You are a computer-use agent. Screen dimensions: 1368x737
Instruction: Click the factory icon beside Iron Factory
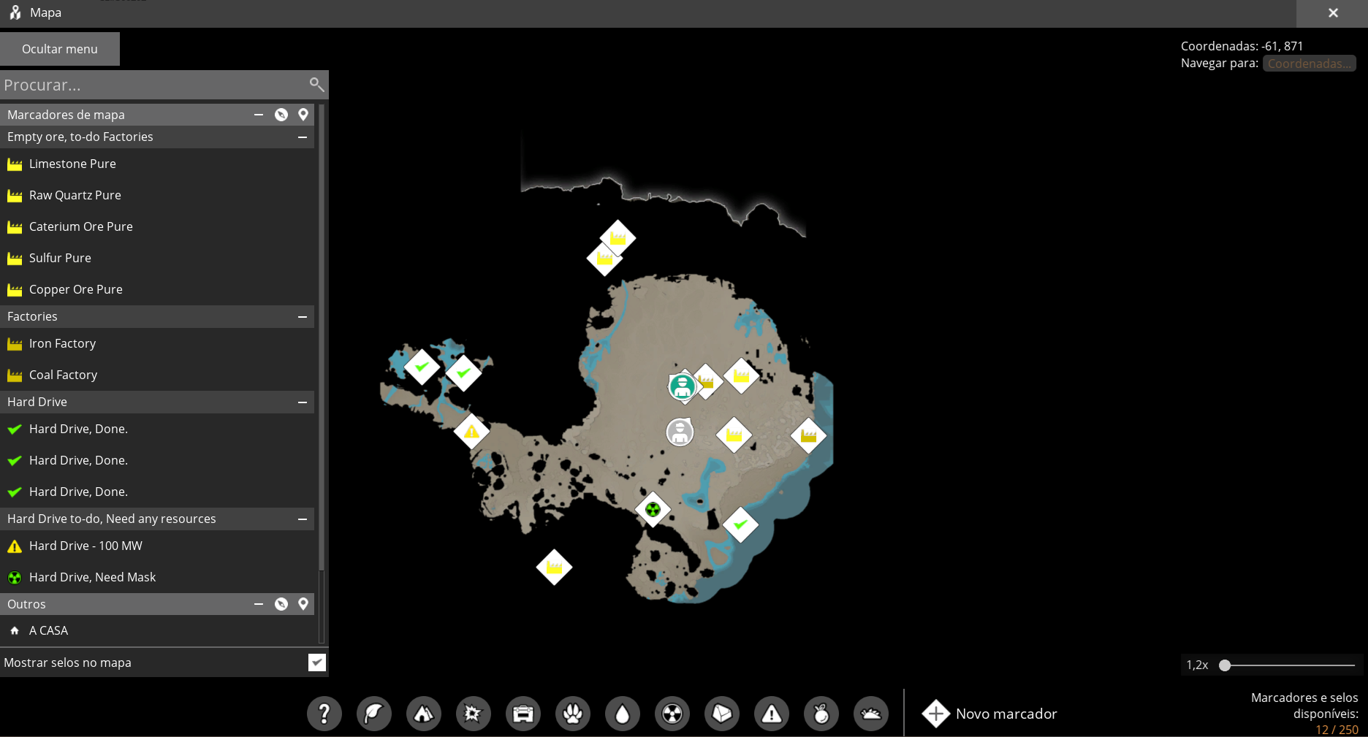tap(15, 344)
